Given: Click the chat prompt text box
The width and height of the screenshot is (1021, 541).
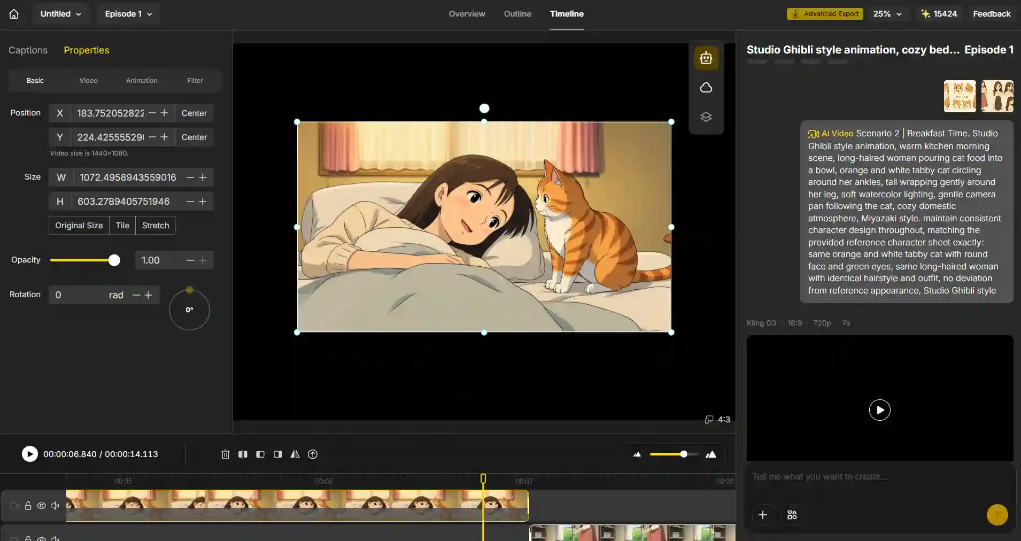Looking at the screenshot, I should point(880,477).
